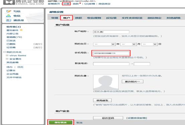The image size is (185, 125).
Task: Open 其他邮箱 in the sidebar
Action: coord(12,62)
